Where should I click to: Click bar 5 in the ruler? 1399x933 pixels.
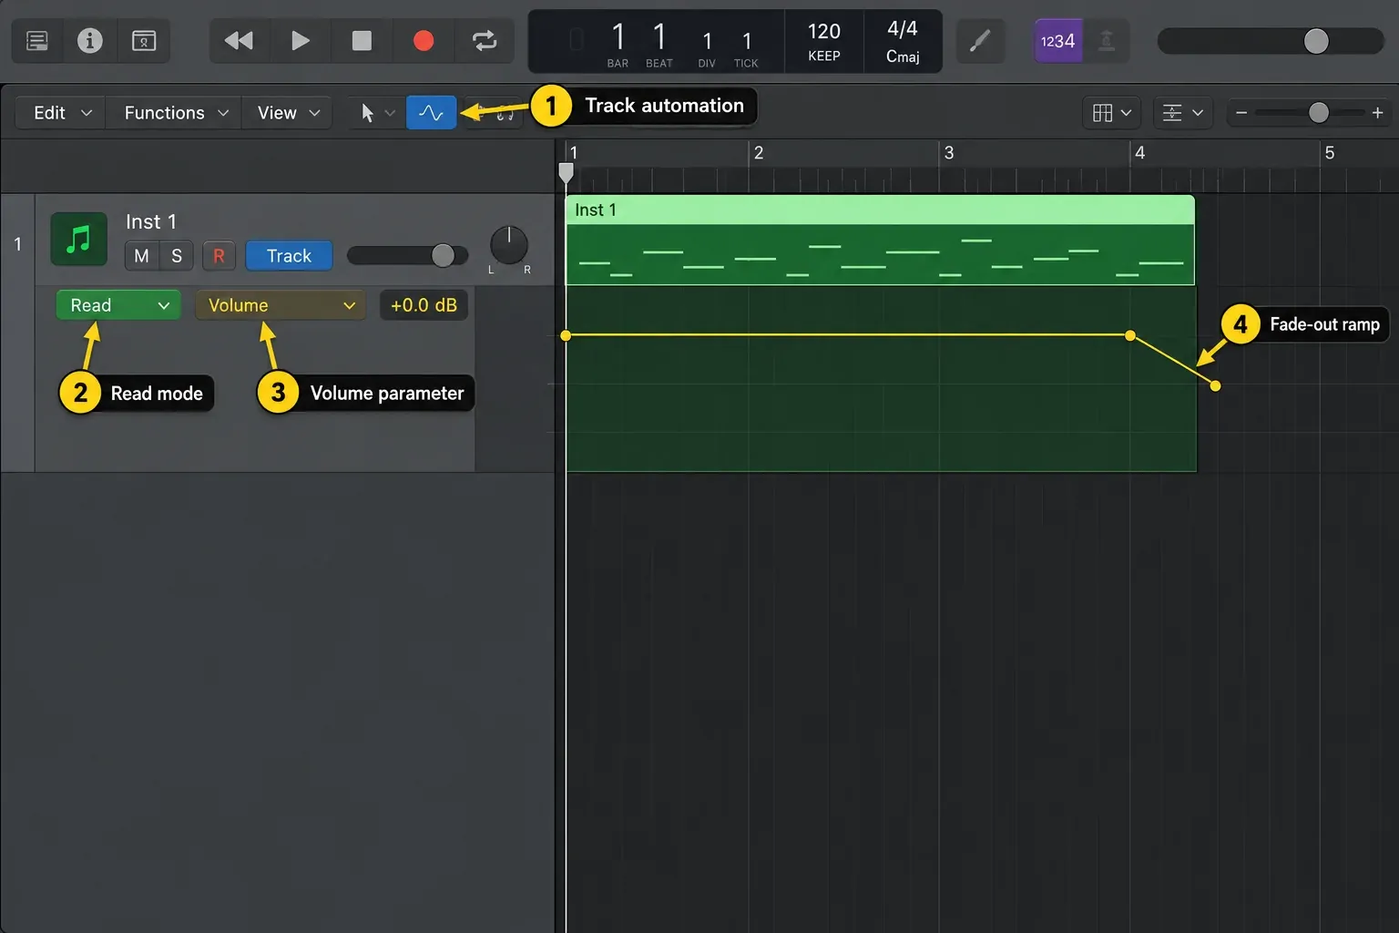click(x=1330, y=153)
